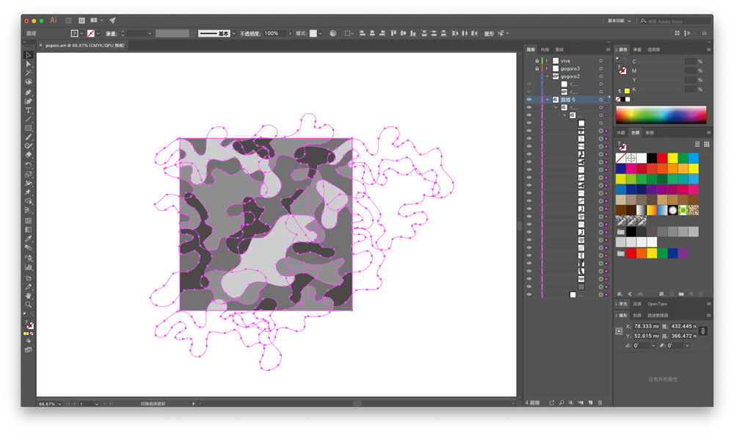This screenshot has width=734, height=434.
Task: Pick the Rectangle tool
Action: pos(29,129)
